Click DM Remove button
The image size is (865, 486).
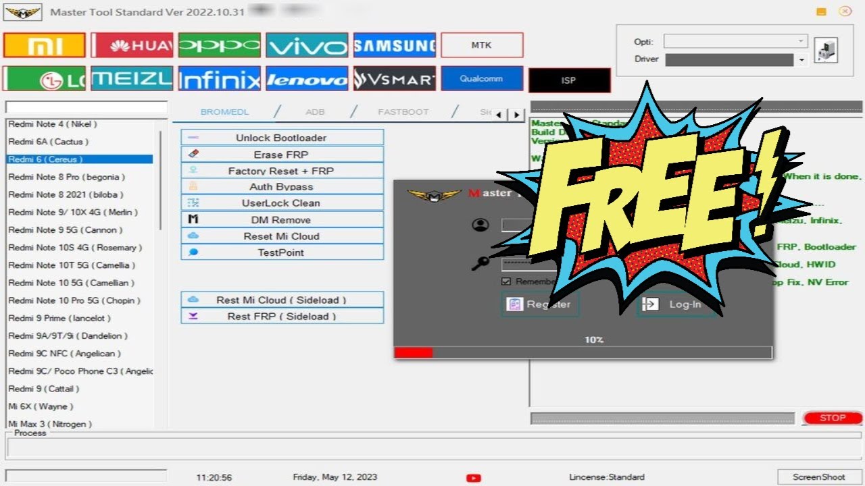pos(282,220)
